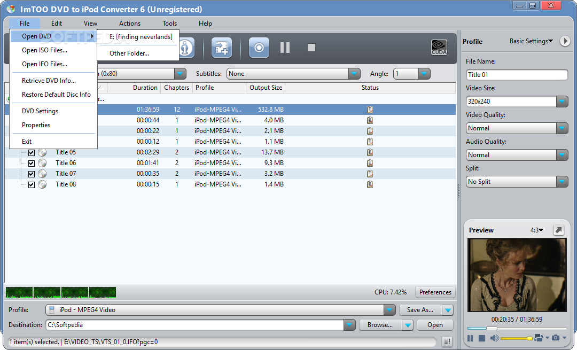Uncheck the Title 07 checkbox
Image resolution: width=577 pixels, height=350 pixels.
32,174
